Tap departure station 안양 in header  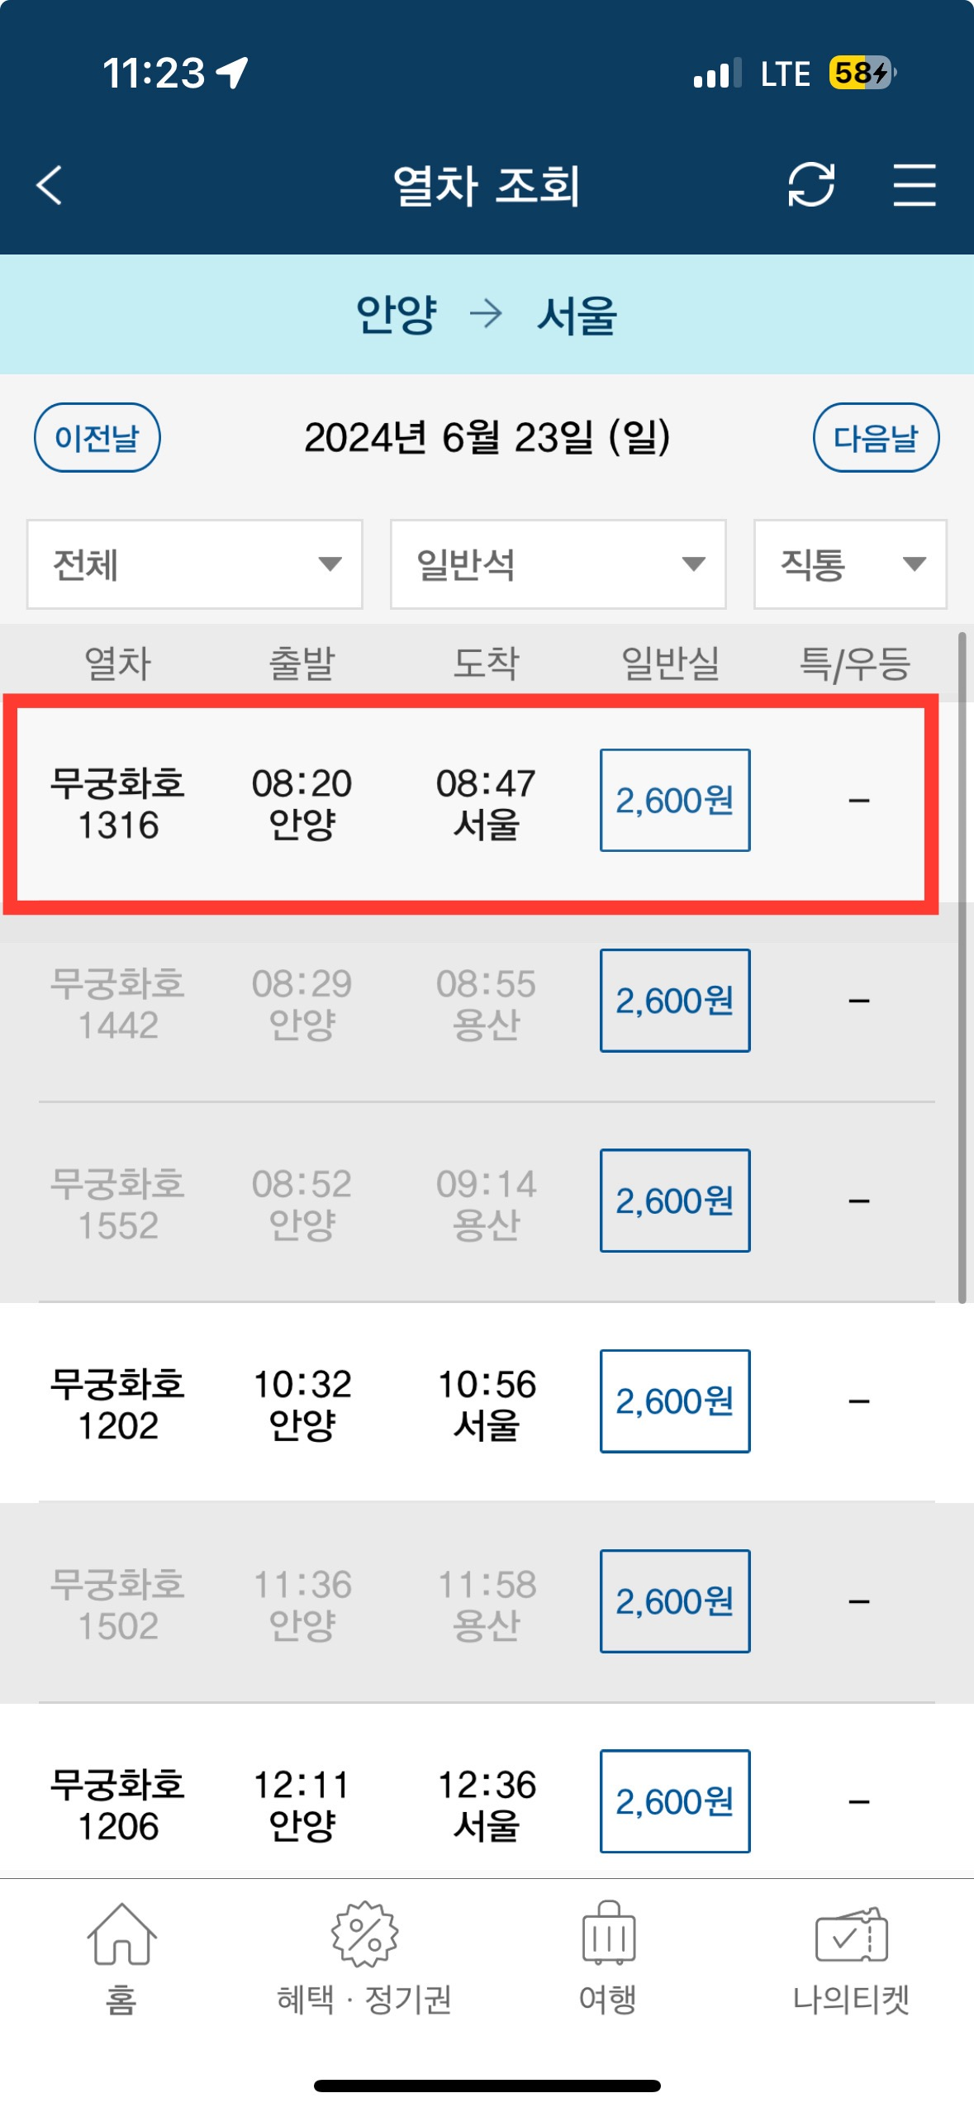click(396, 315)
